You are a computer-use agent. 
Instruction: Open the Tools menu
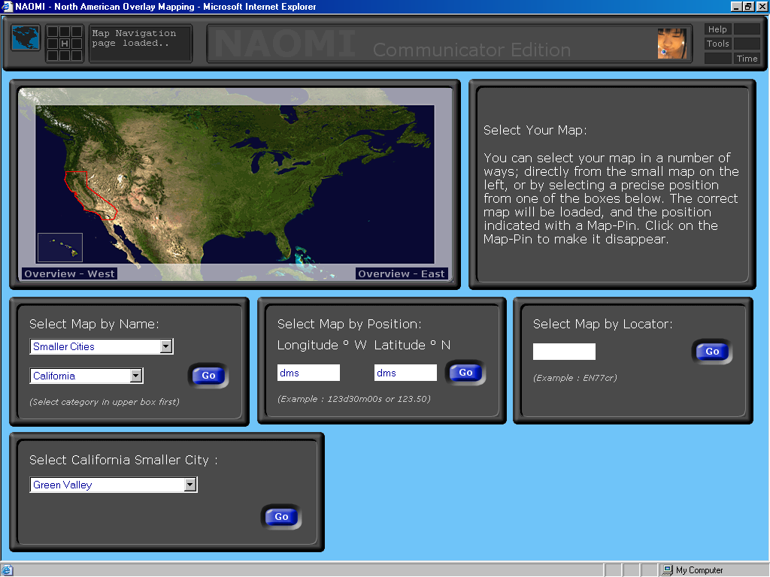717,44
